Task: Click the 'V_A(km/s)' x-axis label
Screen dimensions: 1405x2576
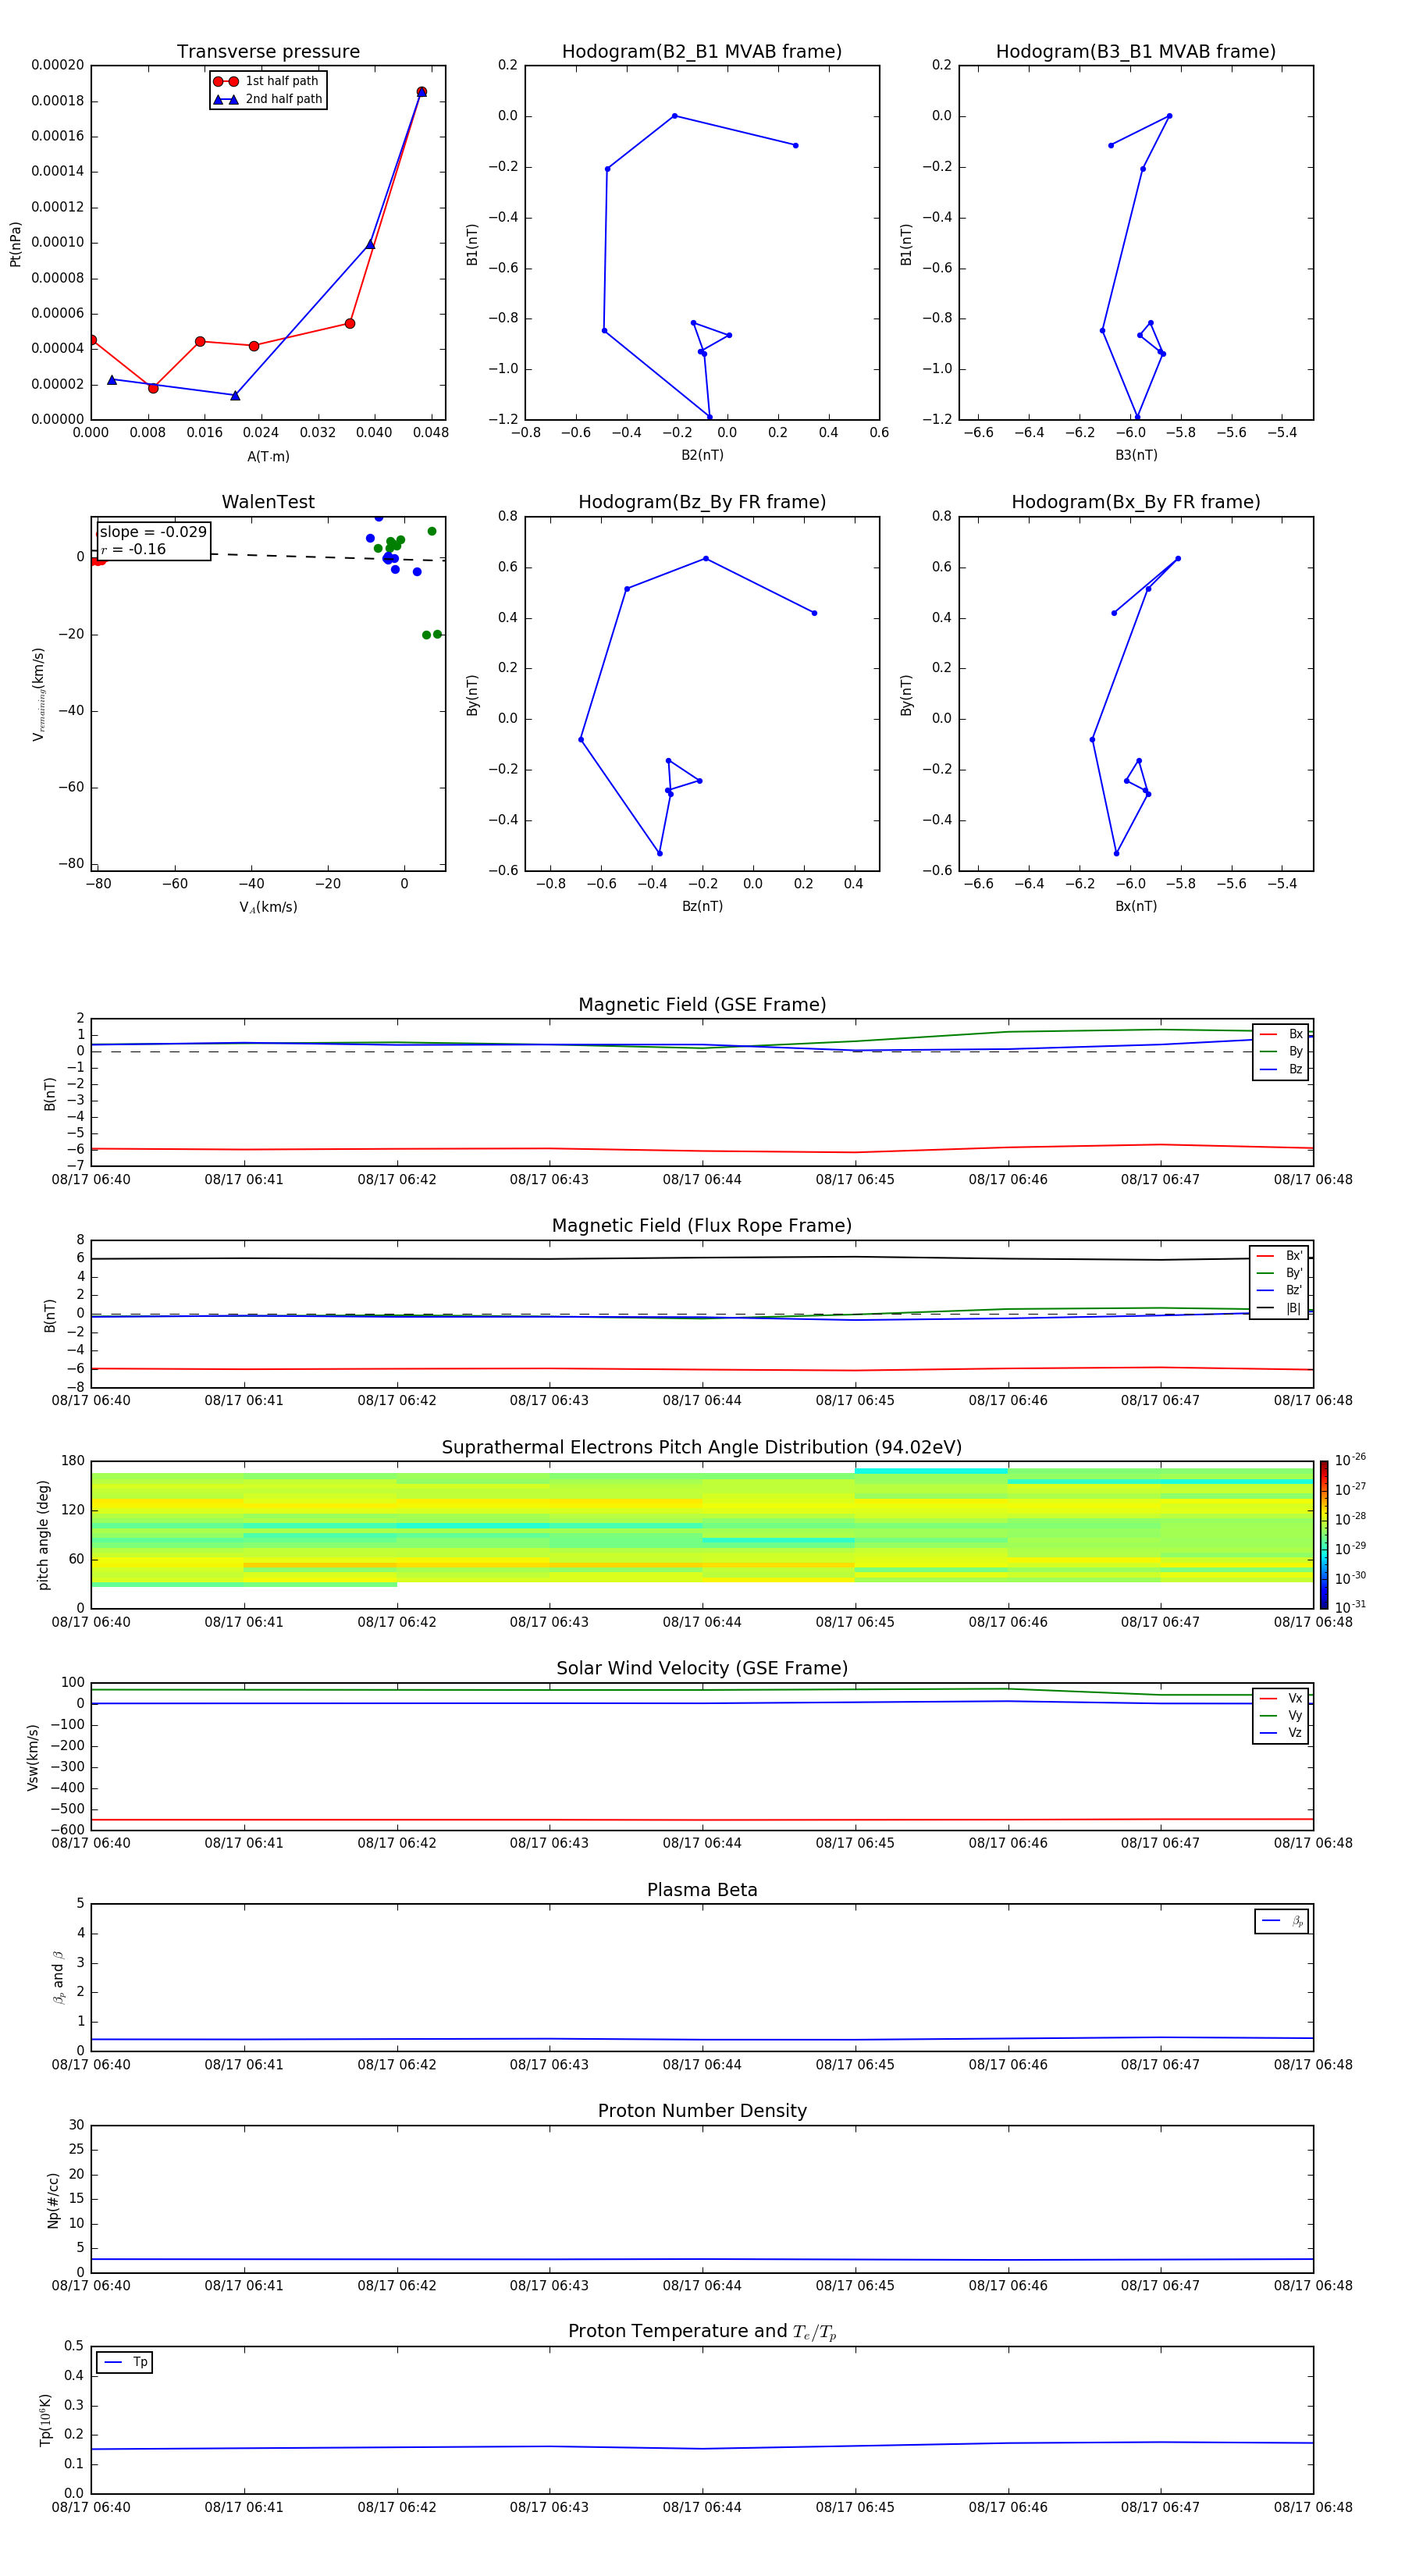Action: point(268,907)
